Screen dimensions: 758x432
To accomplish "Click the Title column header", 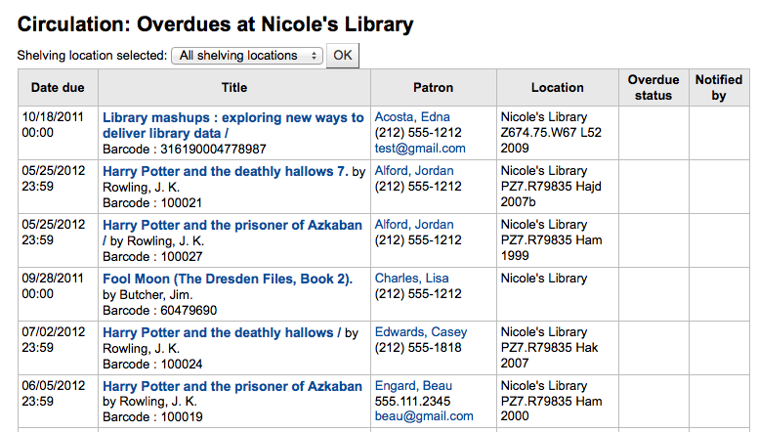I will [x=234, y=88].
